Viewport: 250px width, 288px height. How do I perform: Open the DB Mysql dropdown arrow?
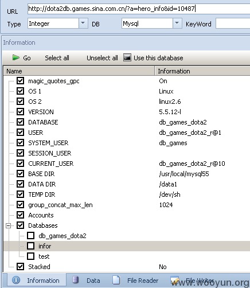(x=177, y=23)
